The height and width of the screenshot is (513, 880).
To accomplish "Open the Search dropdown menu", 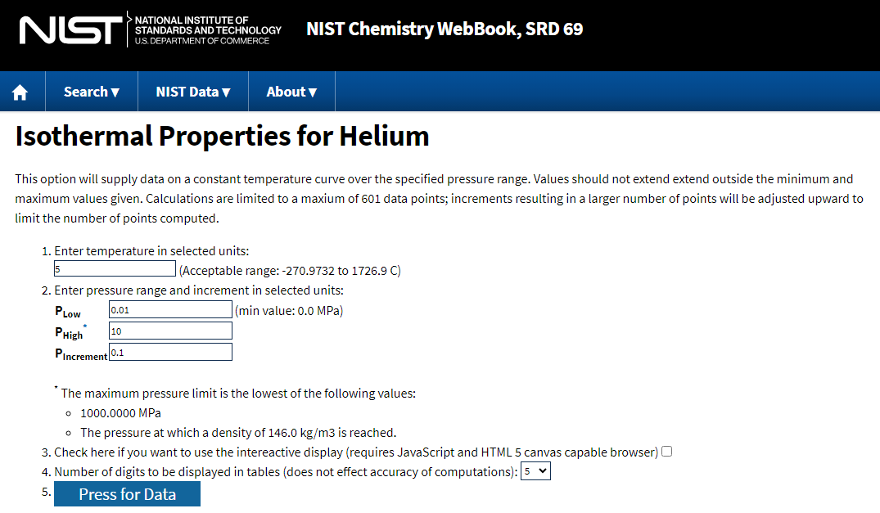I will [92, 92].
